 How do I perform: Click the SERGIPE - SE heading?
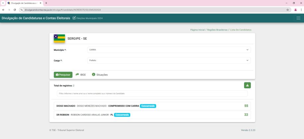pyautogui.click(x=77, y=38)
